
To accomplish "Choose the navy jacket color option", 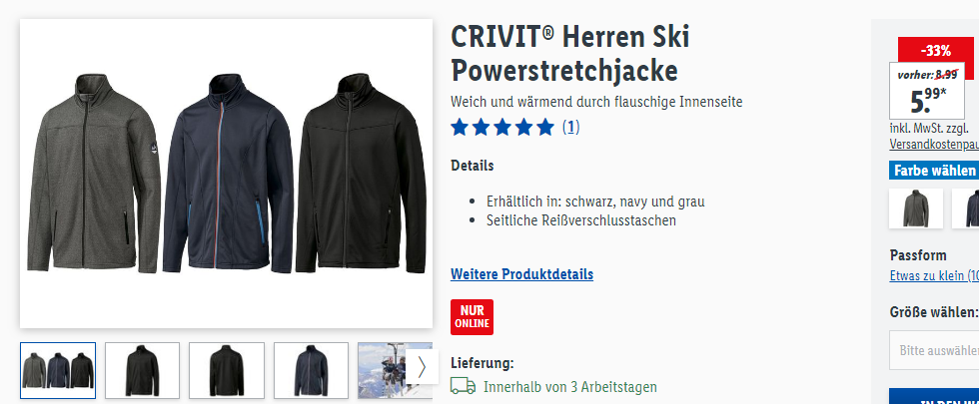I will 966,208.
